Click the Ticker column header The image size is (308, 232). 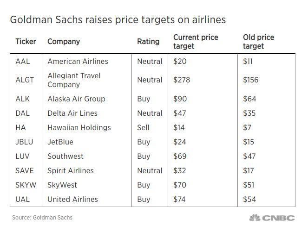[x=26, y=42]
